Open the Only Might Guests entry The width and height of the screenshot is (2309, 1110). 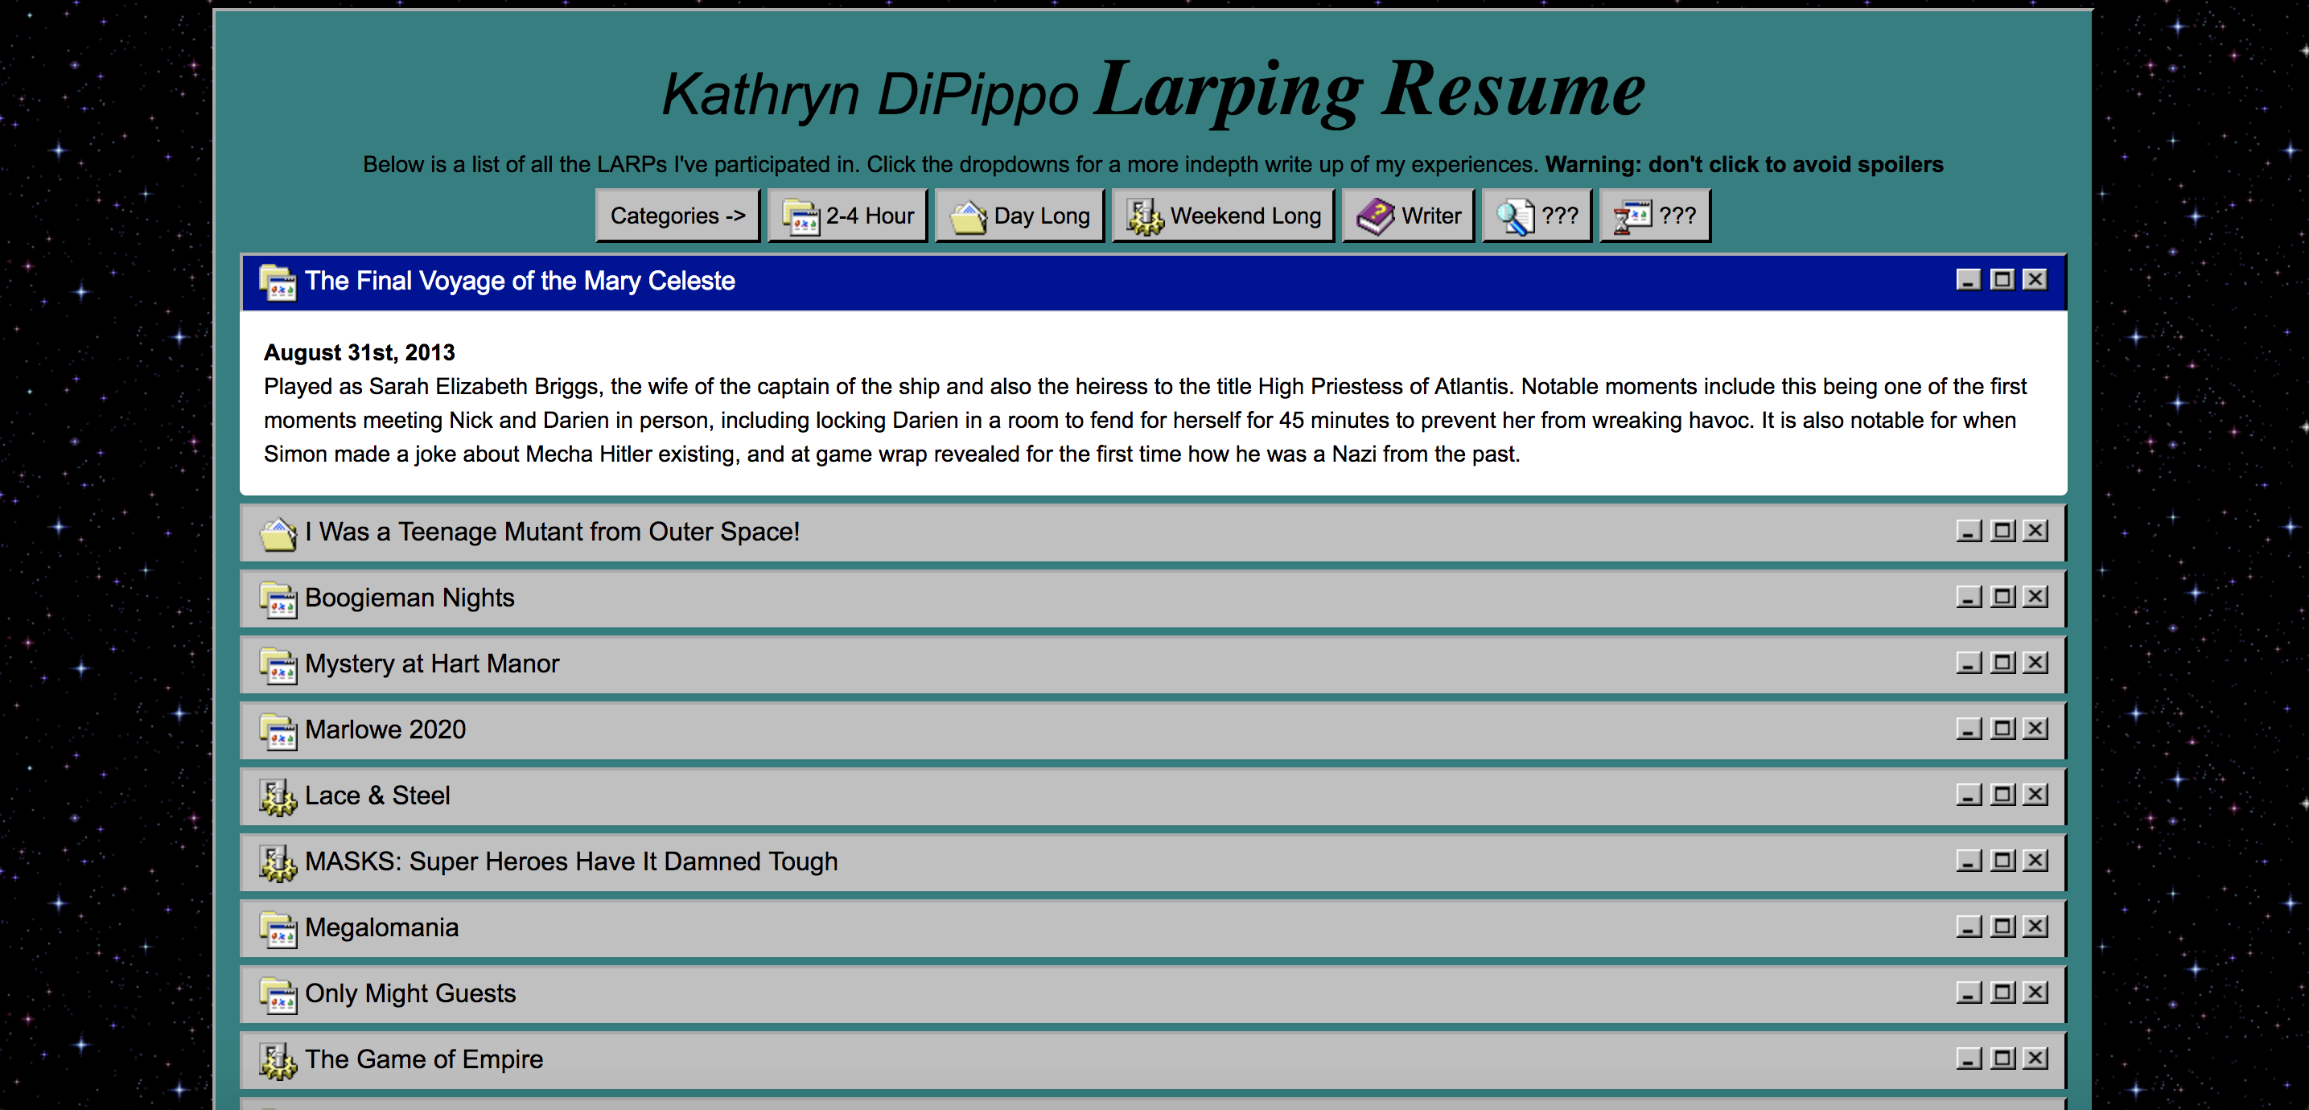[410, 993]
